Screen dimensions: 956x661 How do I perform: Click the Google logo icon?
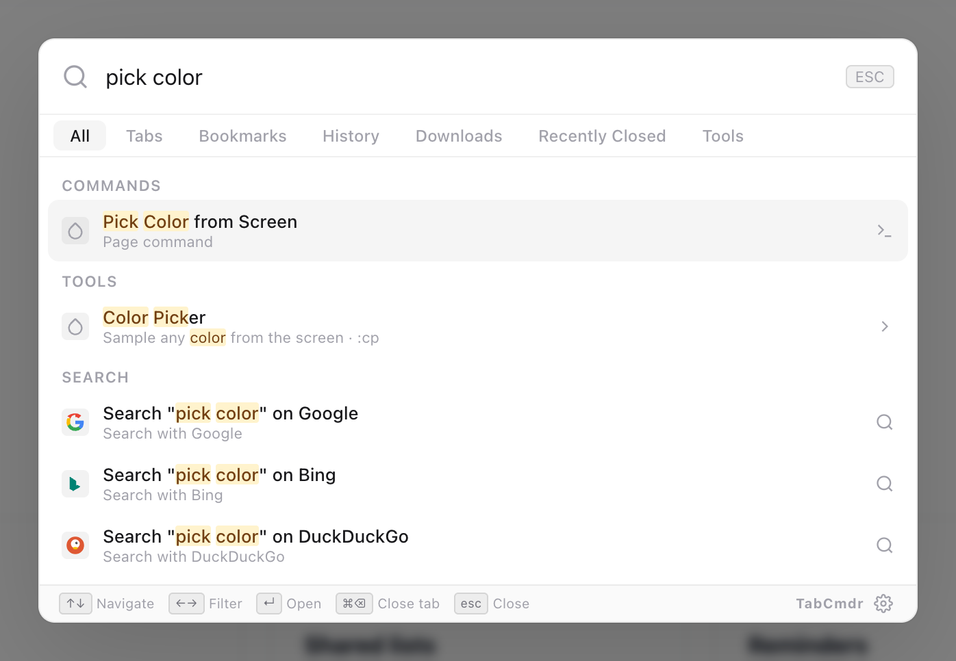coord(75,422)
